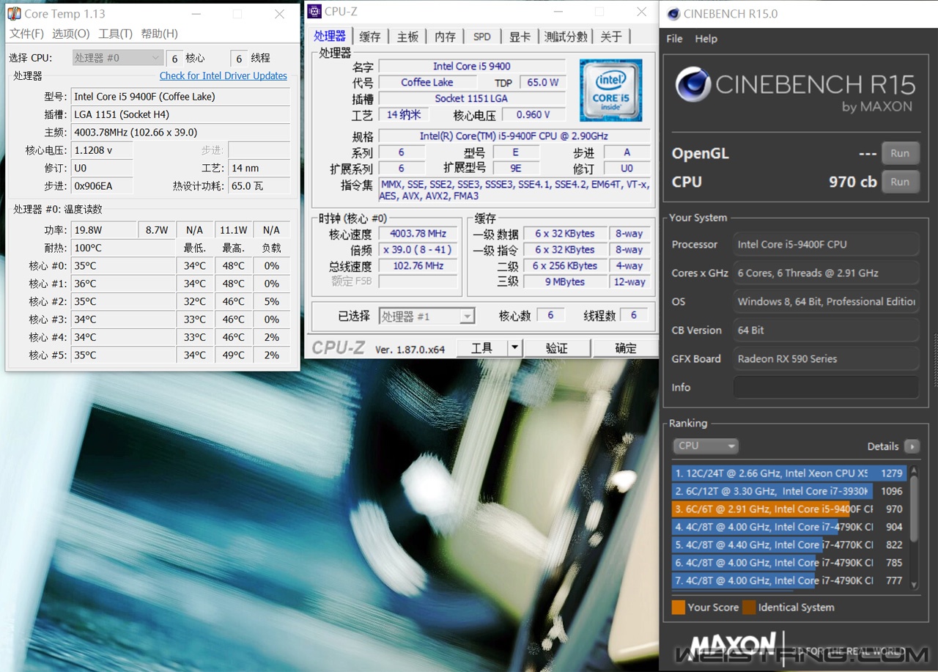
Task: Open the CPU ranking type dropdown
Action: click(705, 446)
